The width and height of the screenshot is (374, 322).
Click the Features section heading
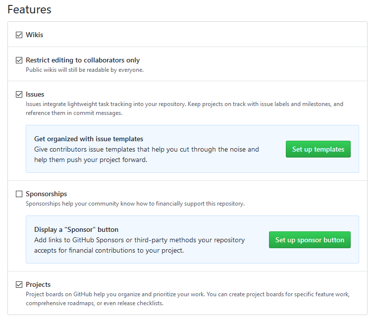29,9
